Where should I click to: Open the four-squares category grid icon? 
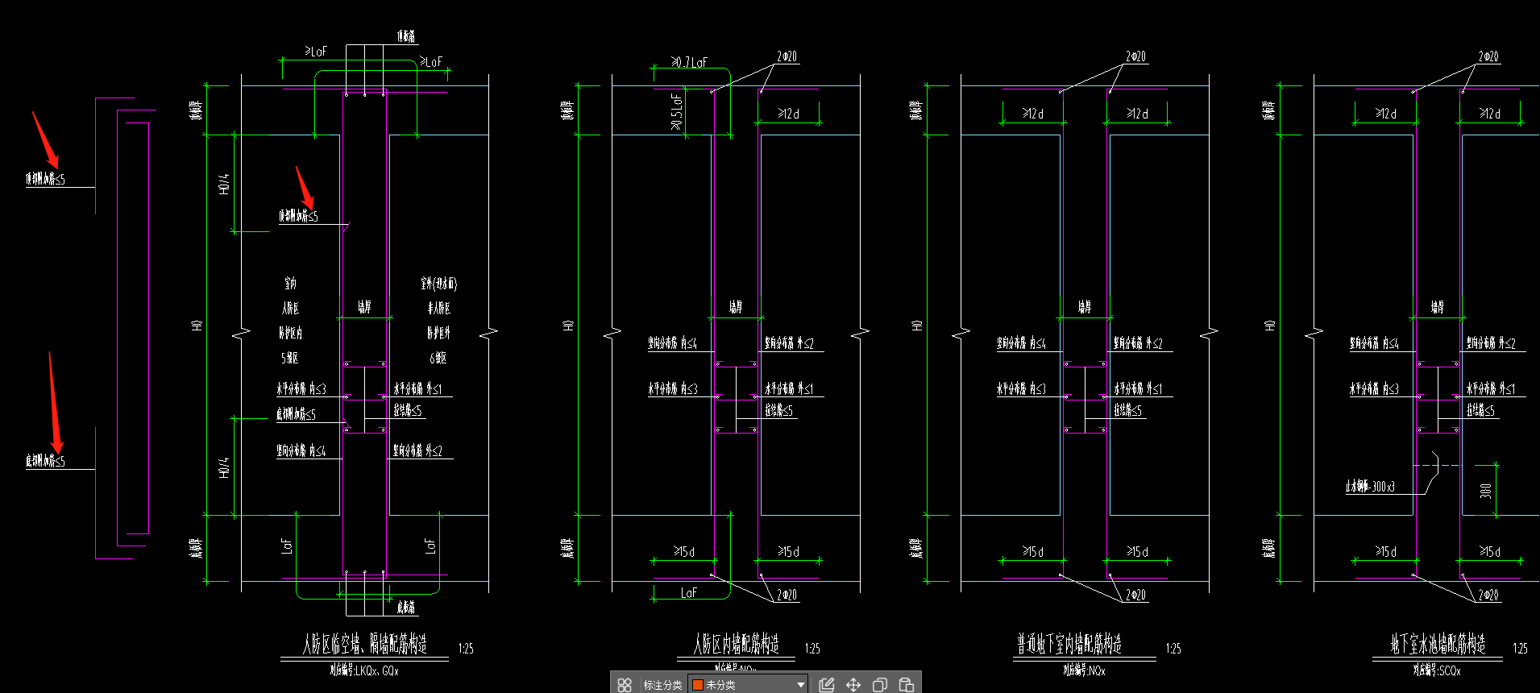625,685
